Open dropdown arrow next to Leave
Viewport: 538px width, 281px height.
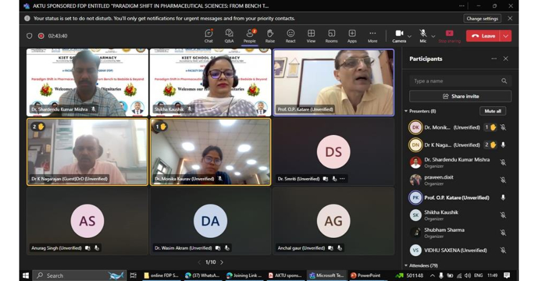click(x=506, y=36)
